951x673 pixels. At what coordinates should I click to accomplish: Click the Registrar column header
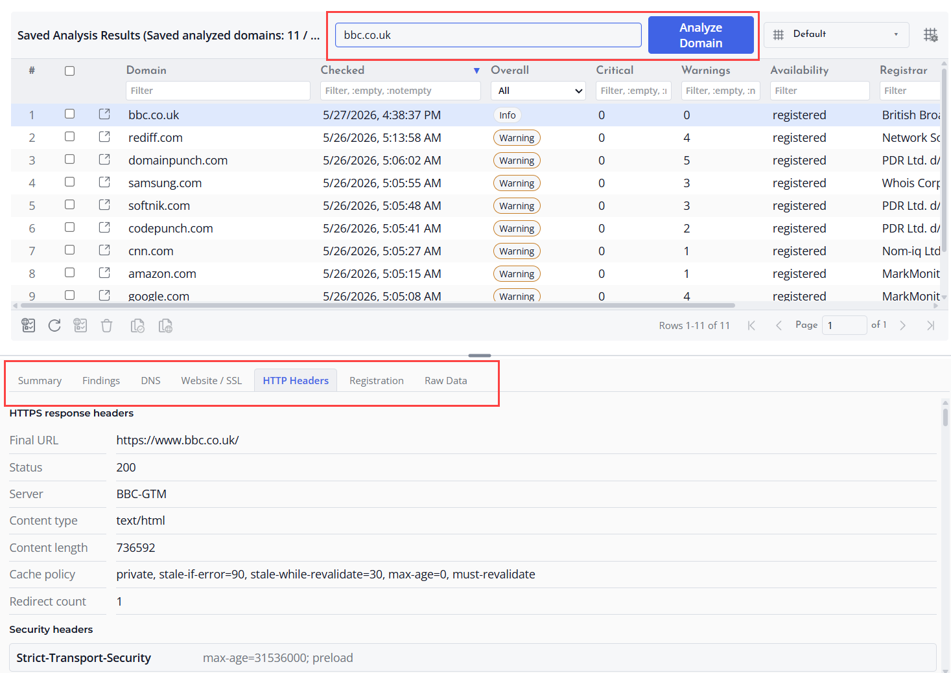pos(904,70)
